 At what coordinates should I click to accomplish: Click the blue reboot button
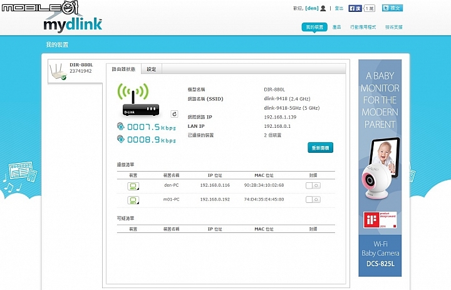[x=321, y=148]
